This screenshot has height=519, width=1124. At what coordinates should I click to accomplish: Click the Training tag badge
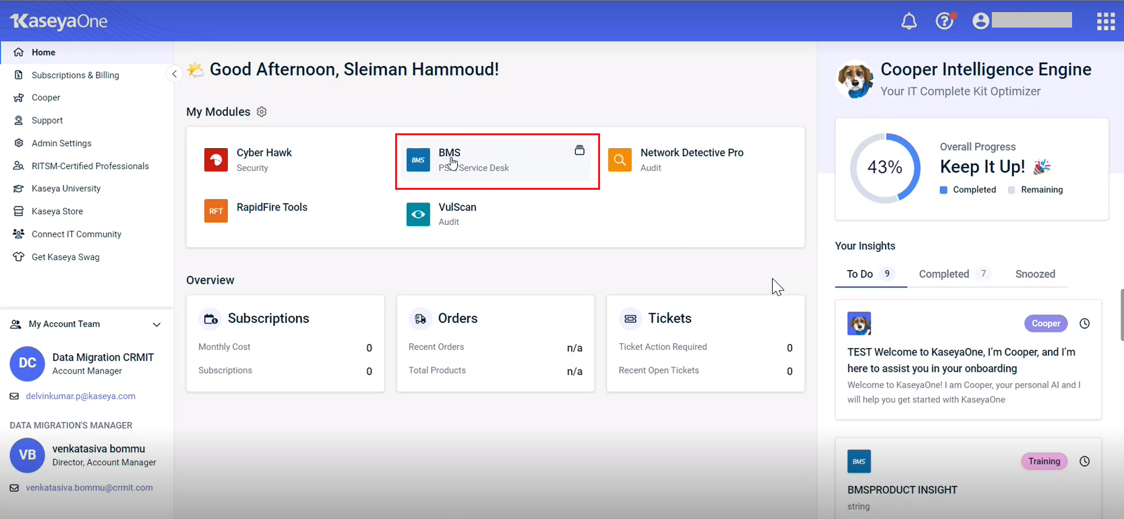(1044, 461)
